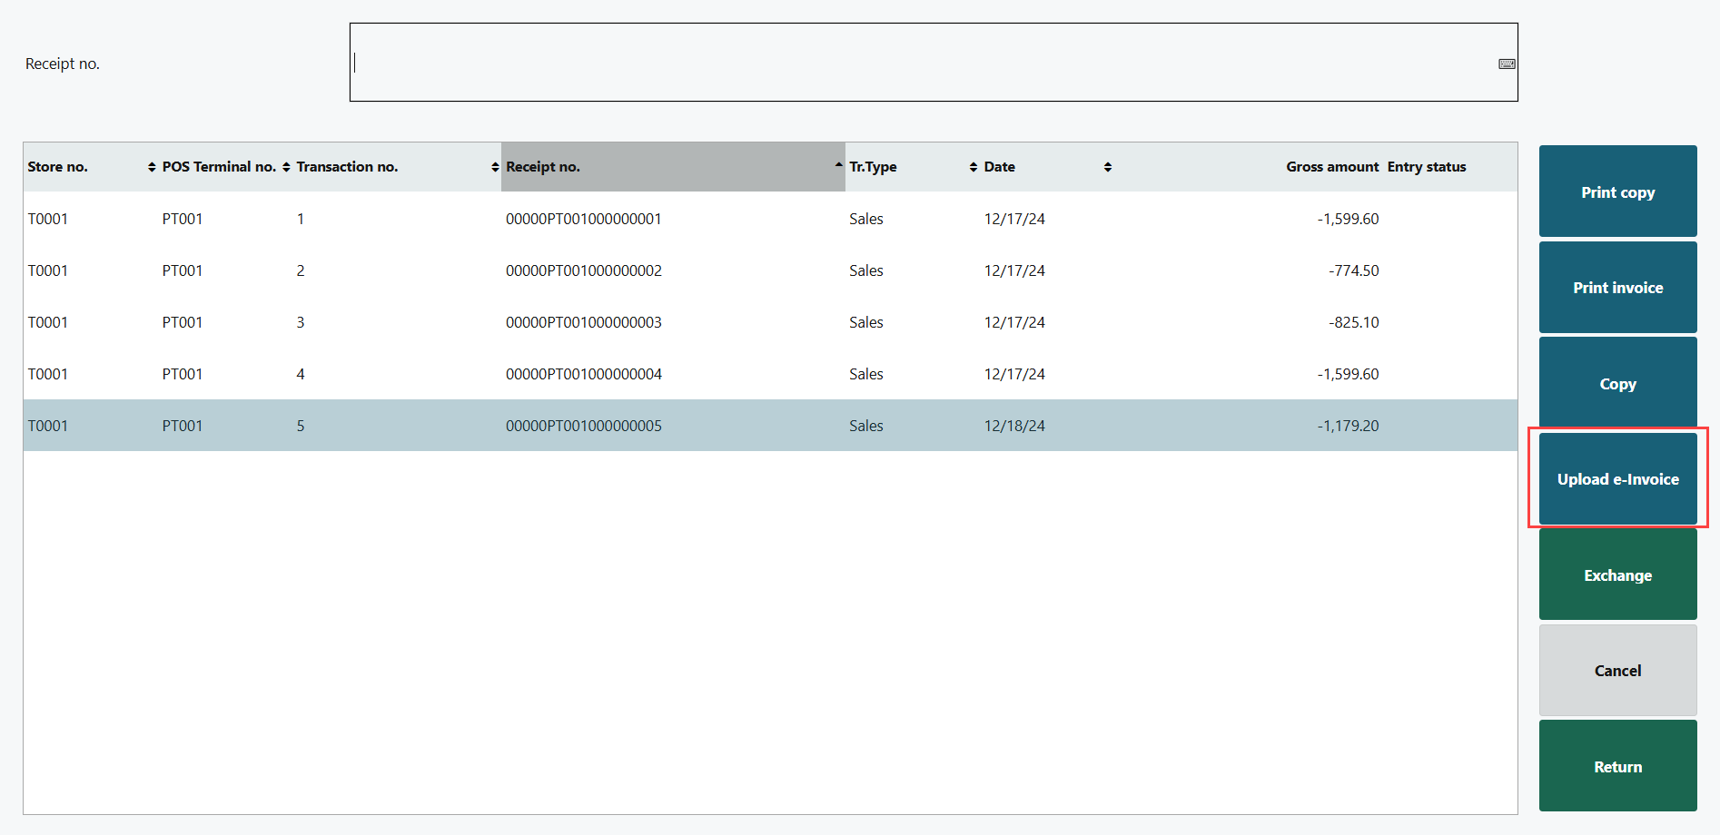
Task: Start an Exchange transaction
Action: click(x=1617, y=575)
